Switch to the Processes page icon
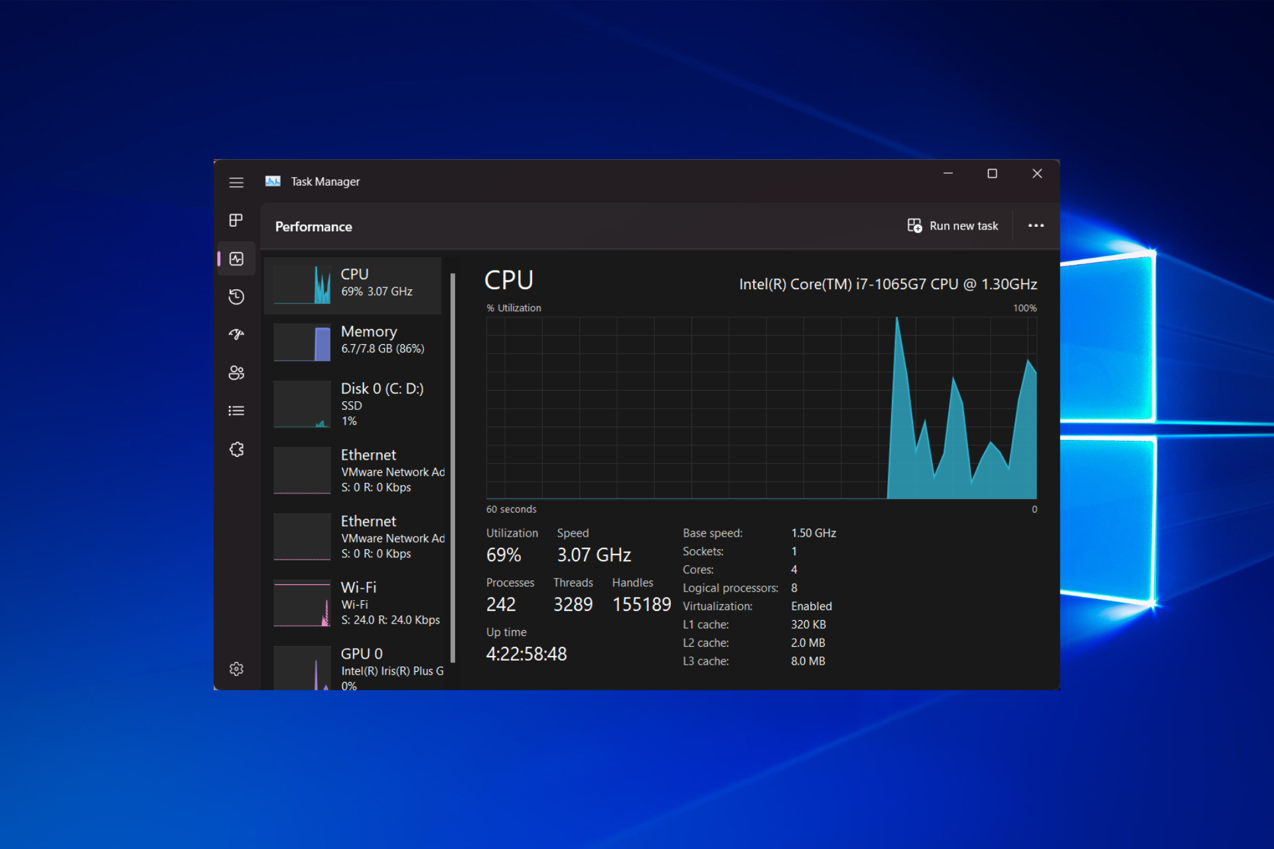Image resolution: width=1274 pixels, height=849 pixels. 236,220
